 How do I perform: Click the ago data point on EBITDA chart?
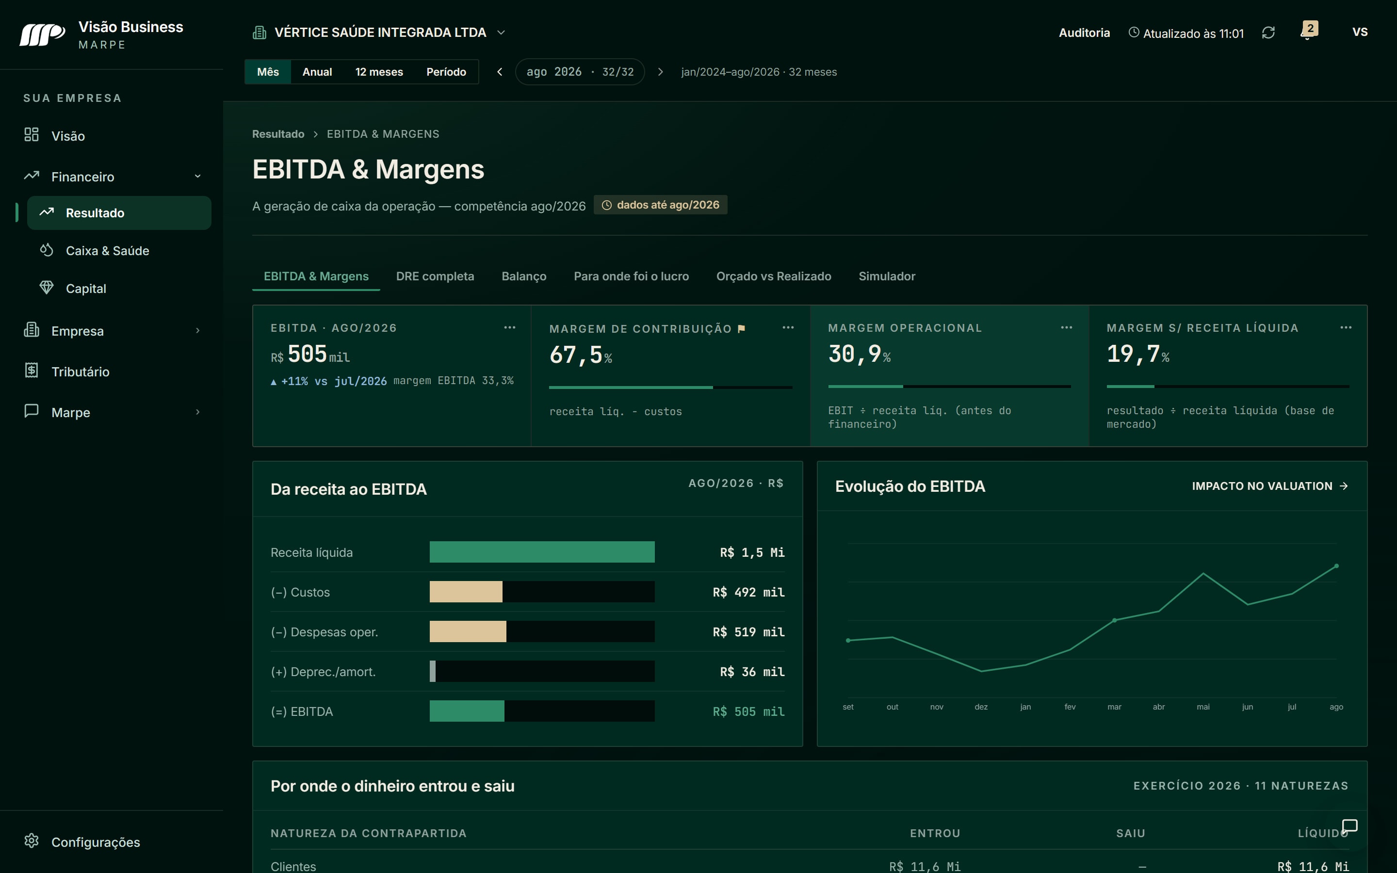(1336, 566)
